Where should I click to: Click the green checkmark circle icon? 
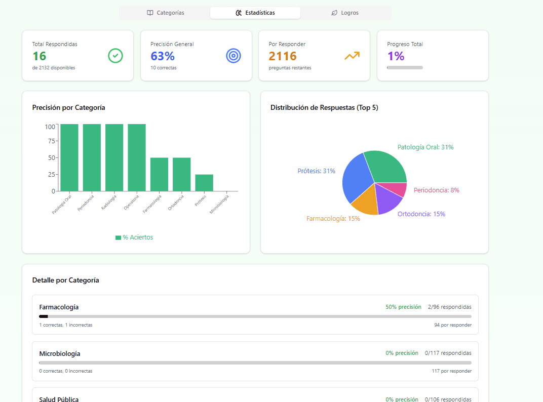(115, 56)
